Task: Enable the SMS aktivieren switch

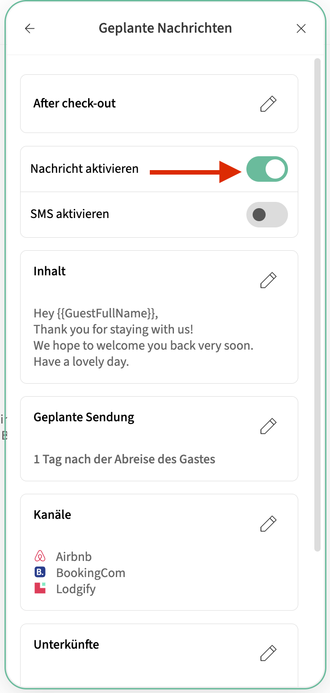Action: [x=267, y=214]
